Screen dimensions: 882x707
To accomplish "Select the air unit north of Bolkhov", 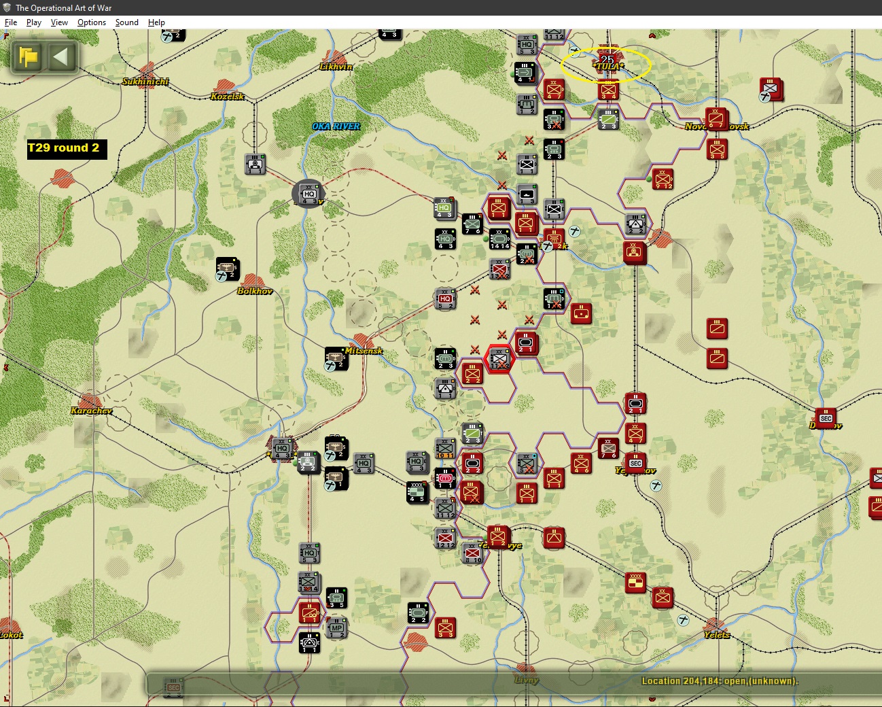I will (228, 269).
